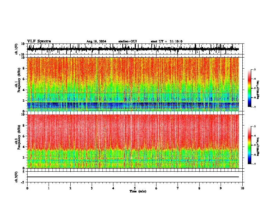
Task: Click the ch.2 spectrogram color bar
Action: [x=250, y=145]
